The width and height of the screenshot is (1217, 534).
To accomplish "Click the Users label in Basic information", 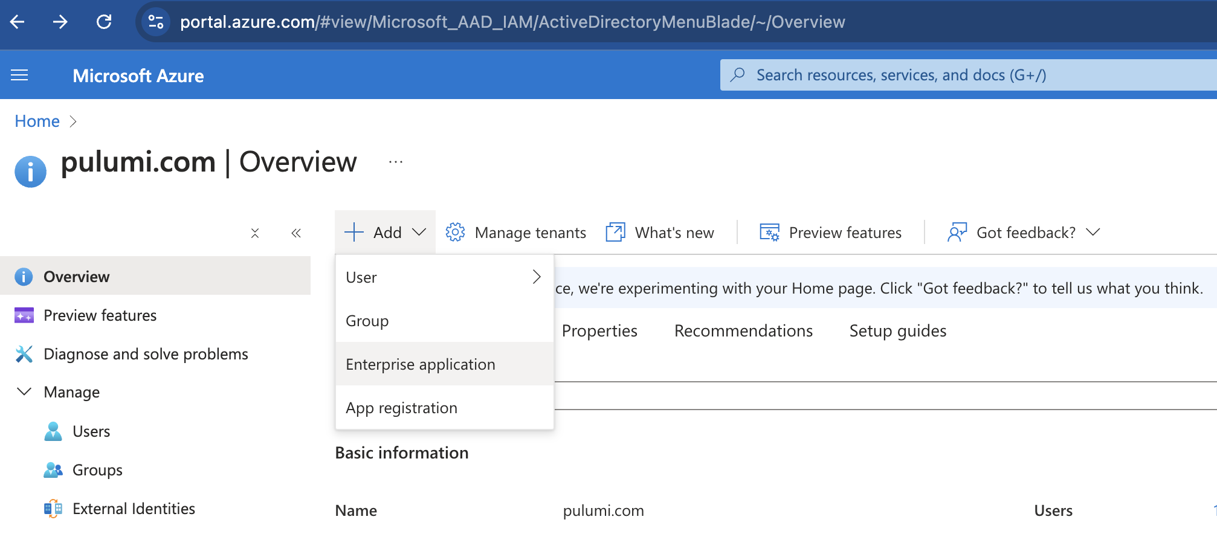I will [x=1053, y=511].
